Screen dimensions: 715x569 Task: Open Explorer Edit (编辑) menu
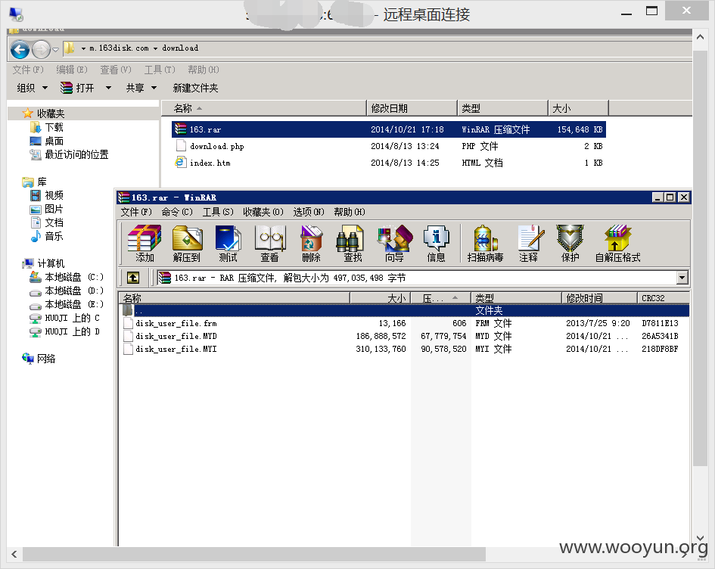72,70
